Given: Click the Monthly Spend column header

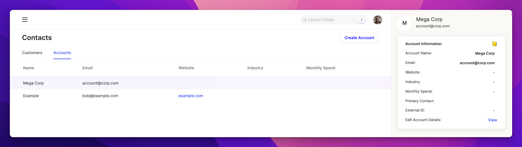Looking at the screenshot, I should pyautogui.click(x=321, y=68).
